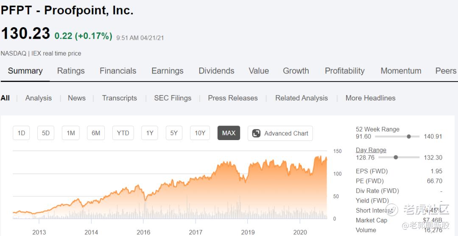Image resolution: width=458 pixels, height=236 pixels.
Task: Show Press Releases headlines
Action: 233,98
